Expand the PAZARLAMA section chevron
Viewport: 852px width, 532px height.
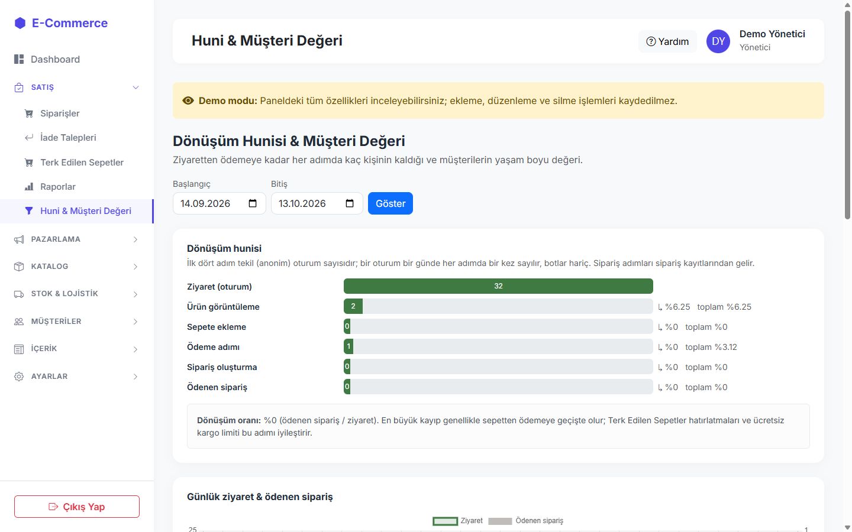click(135, 239)
